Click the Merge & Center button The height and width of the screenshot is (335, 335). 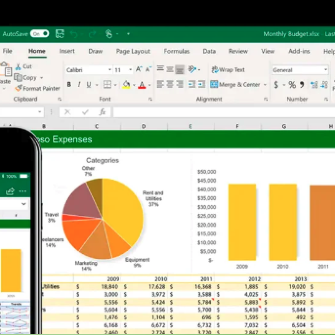coord(235,85)
